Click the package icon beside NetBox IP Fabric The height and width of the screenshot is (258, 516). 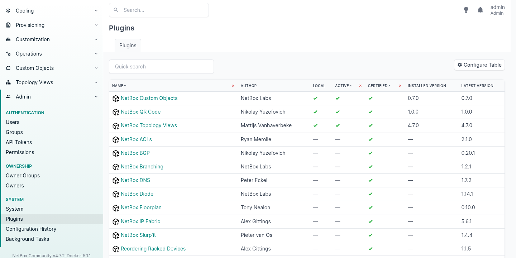[x=116, y=222]
